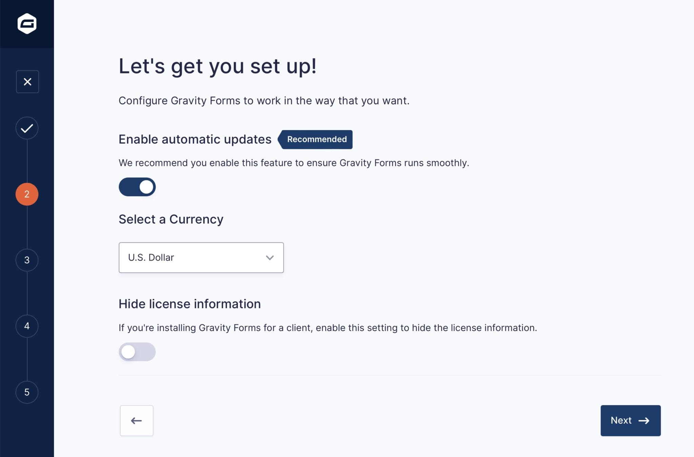Click the currency dropdown chevron icon

[270, 258]
